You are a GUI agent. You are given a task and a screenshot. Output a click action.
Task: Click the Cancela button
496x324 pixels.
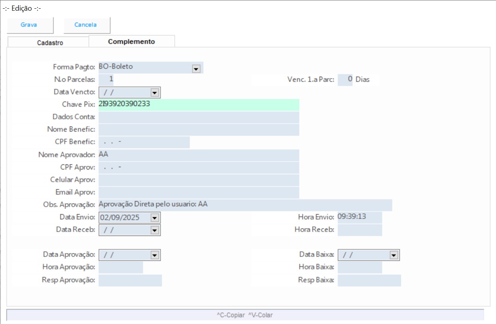86,25
